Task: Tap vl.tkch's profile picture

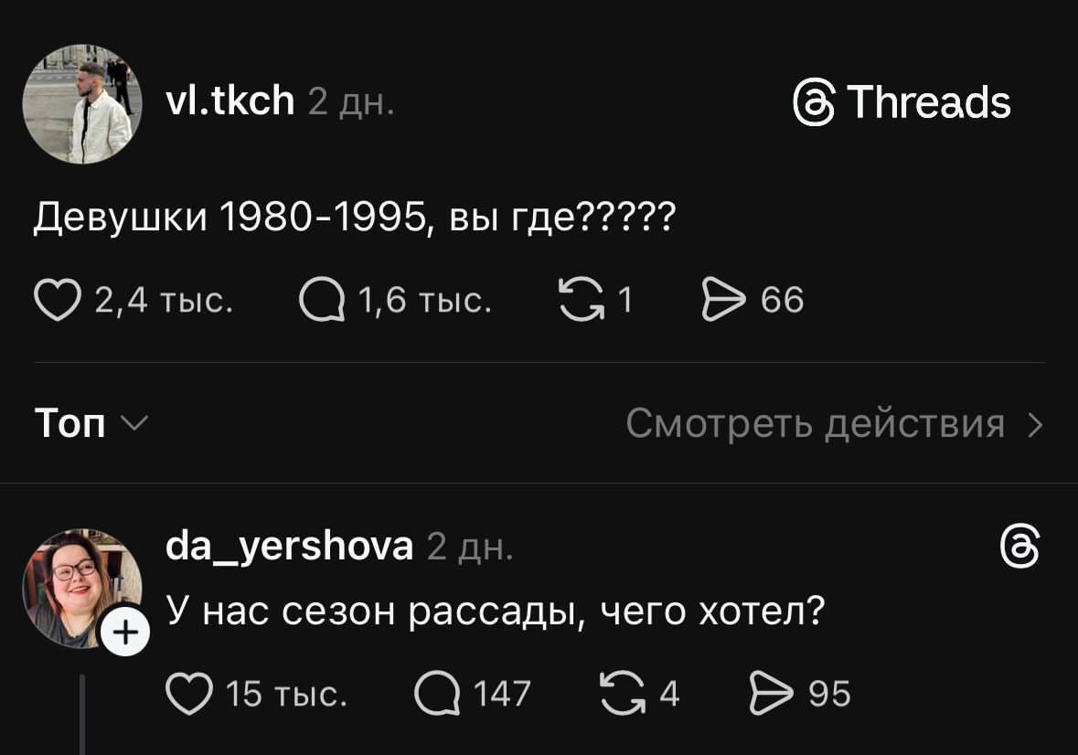Action: tap(81, 103)
